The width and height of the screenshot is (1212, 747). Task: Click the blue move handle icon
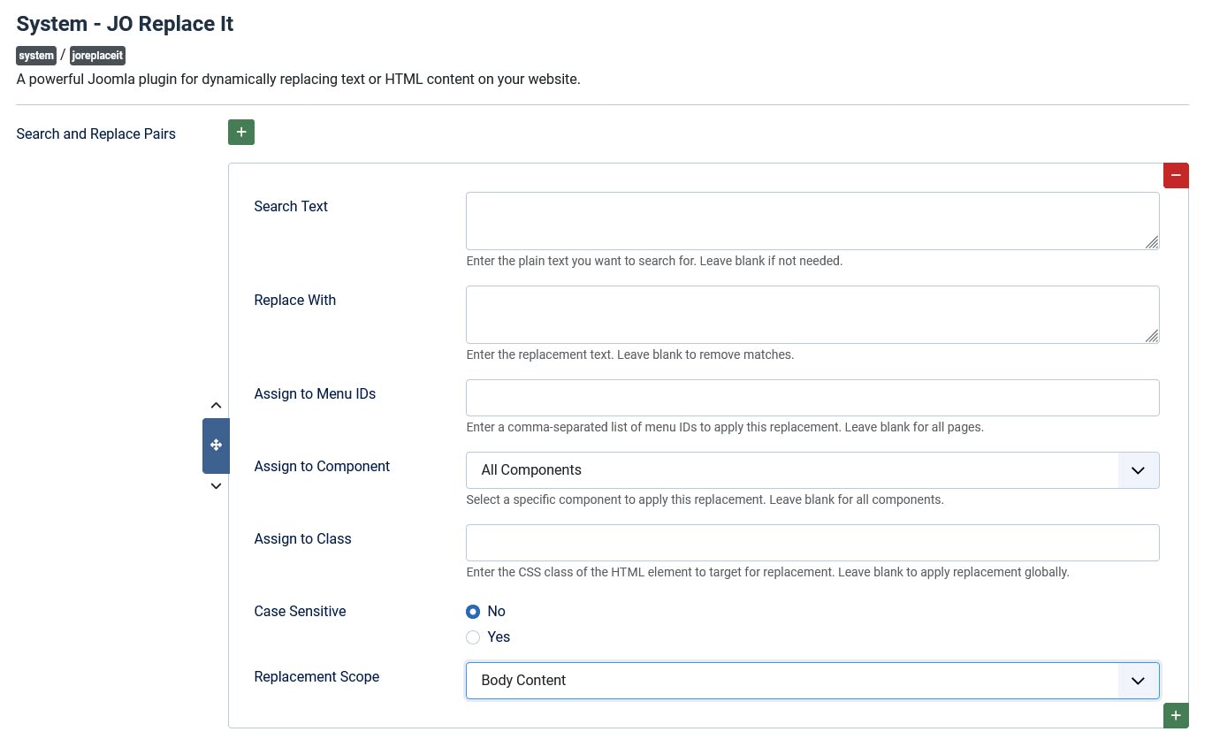(x=216, y=446)
